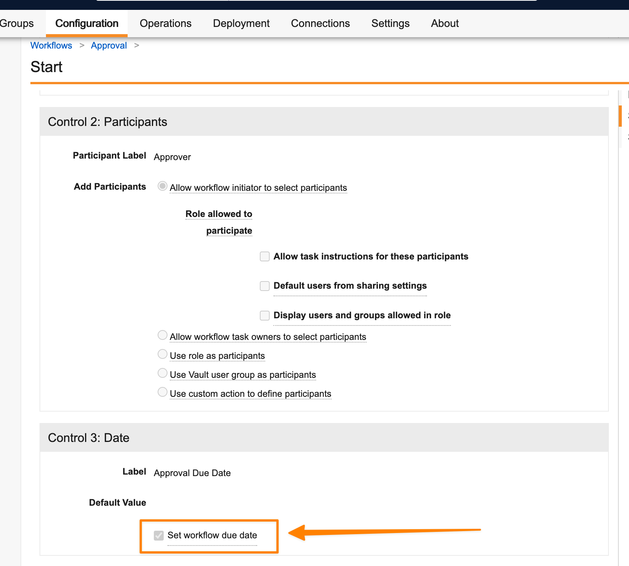Image resolution: width=629 pixels, height=566 pixels.
Task: Choose Allow workflow task owners to select participants
Action: pos(163,335)
